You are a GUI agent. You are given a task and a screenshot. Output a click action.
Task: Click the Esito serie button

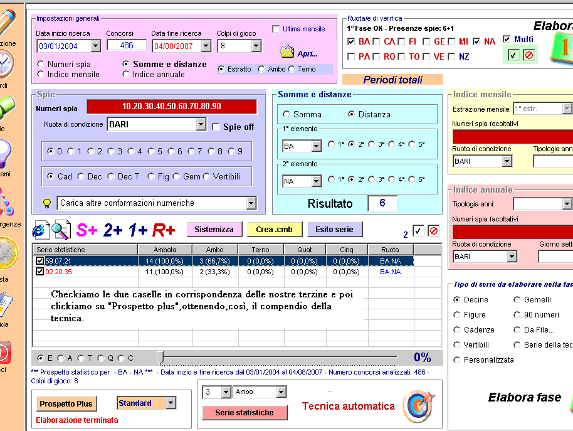[335, 230]
